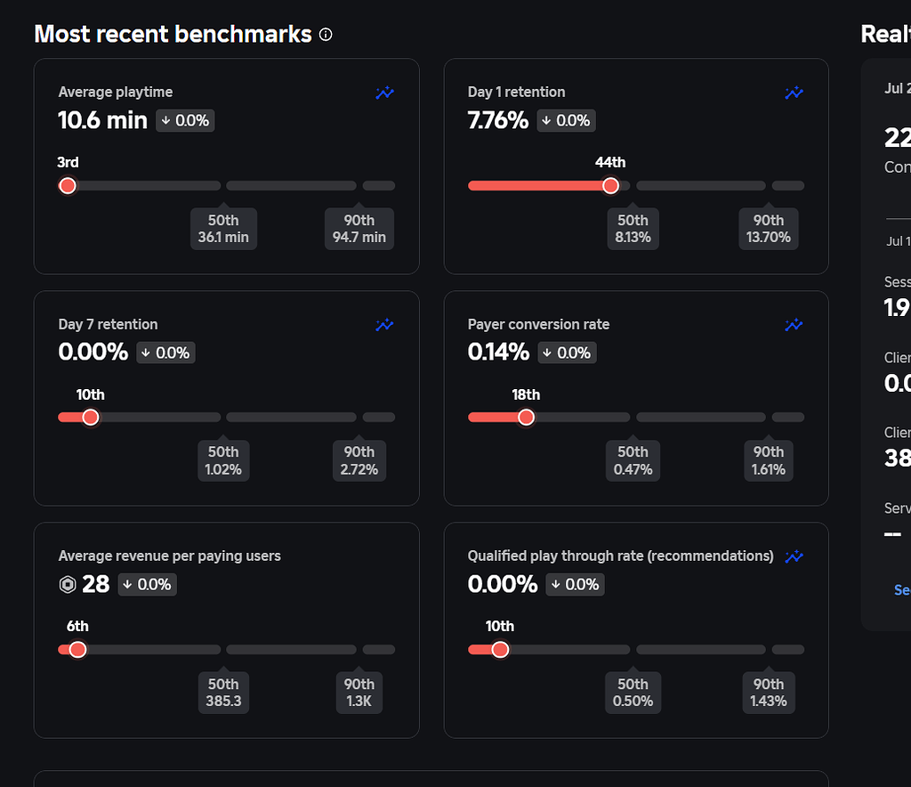Click the Day 7 retention 0.00% value
The width and height of the screenshot is (911, 787).
93,352
